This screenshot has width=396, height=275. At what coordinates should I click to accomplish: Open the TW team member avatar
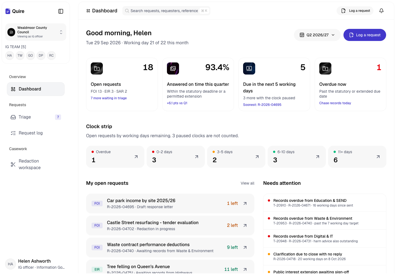(20, 56)
